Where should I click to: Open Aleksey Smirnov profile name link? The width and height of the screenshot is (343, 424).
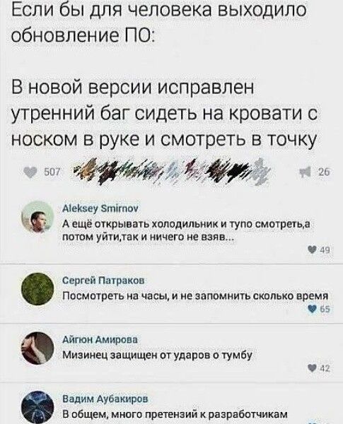[100, 208]
